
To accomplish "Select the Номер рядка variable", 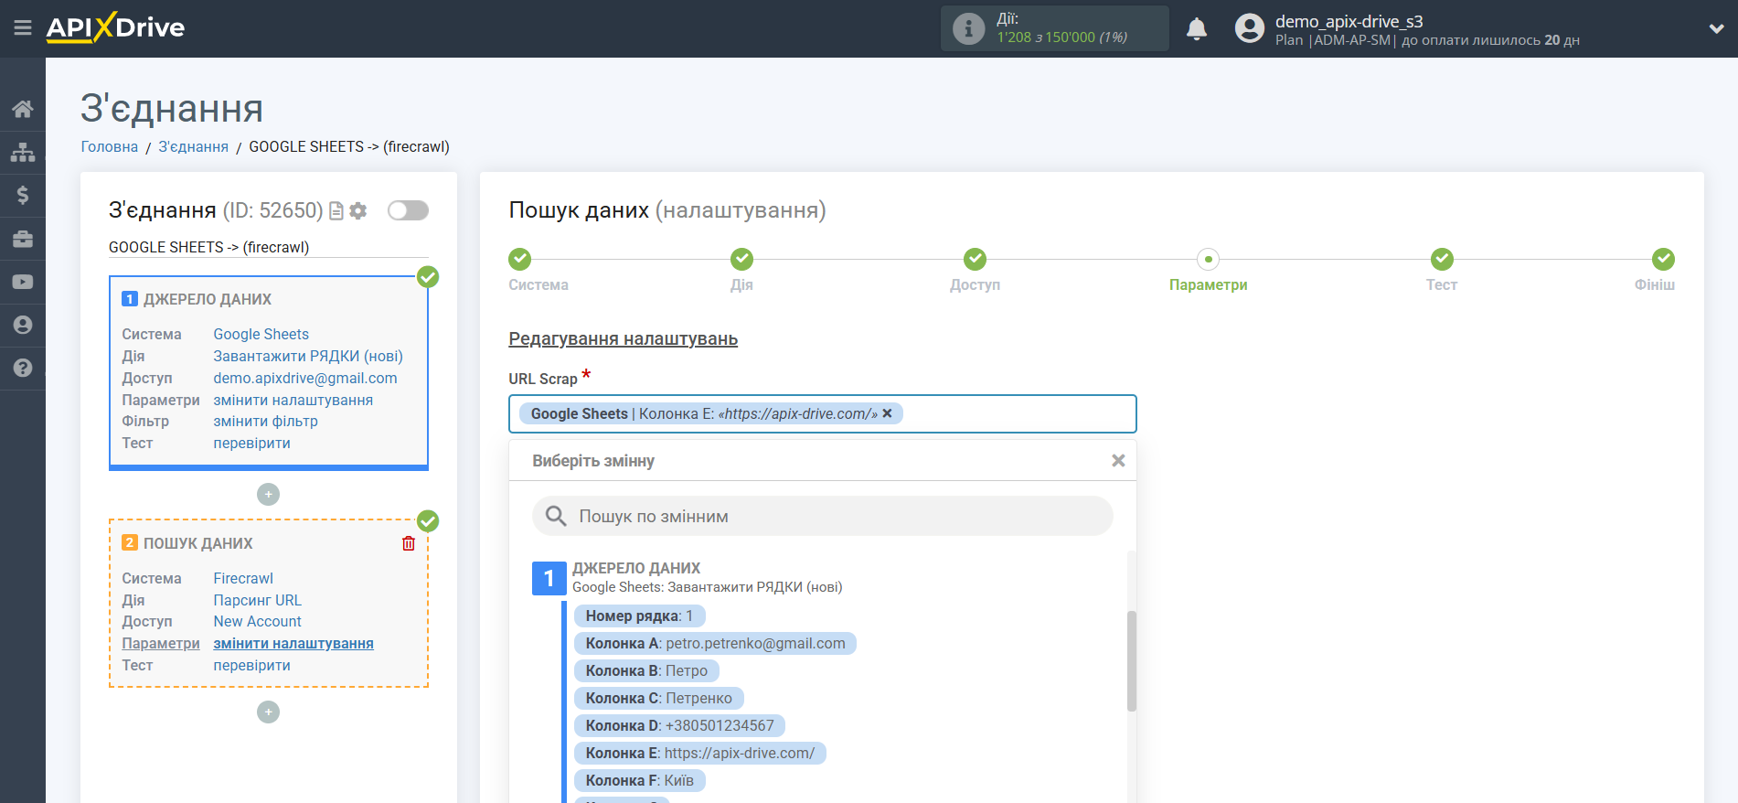I will (x=639, y=616).
